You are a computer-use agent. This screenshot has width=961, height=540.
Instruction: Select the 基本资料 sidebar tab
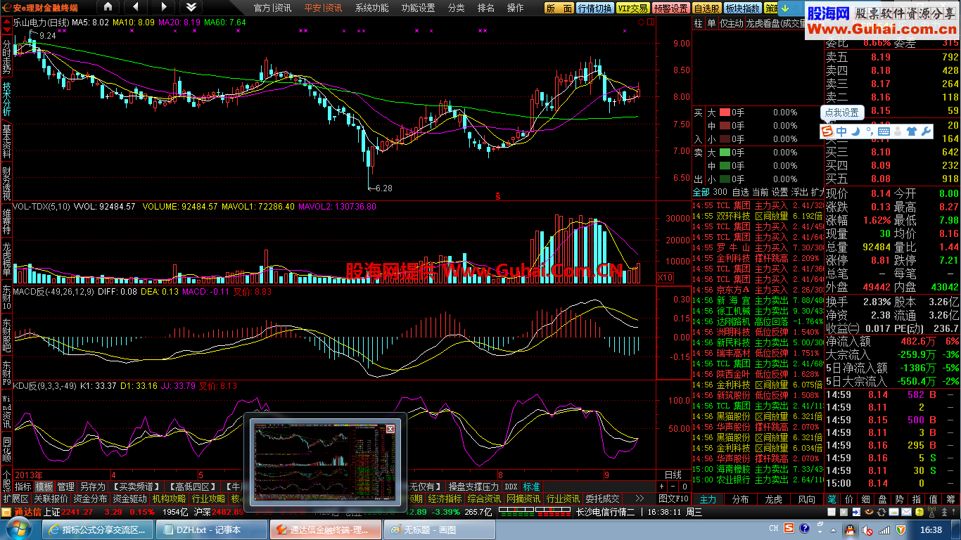(6, 141)
